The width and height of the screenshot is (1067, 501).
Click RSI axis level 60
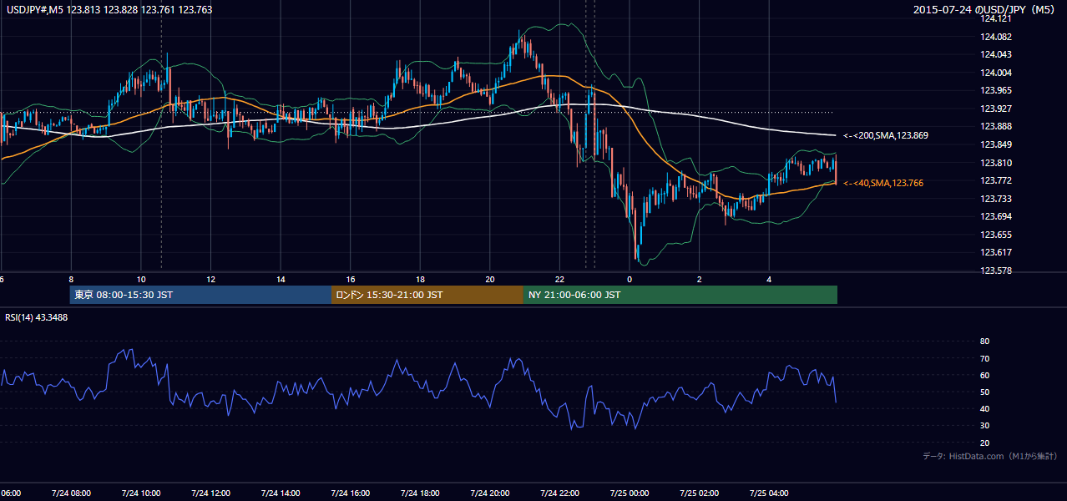point(985,375)
